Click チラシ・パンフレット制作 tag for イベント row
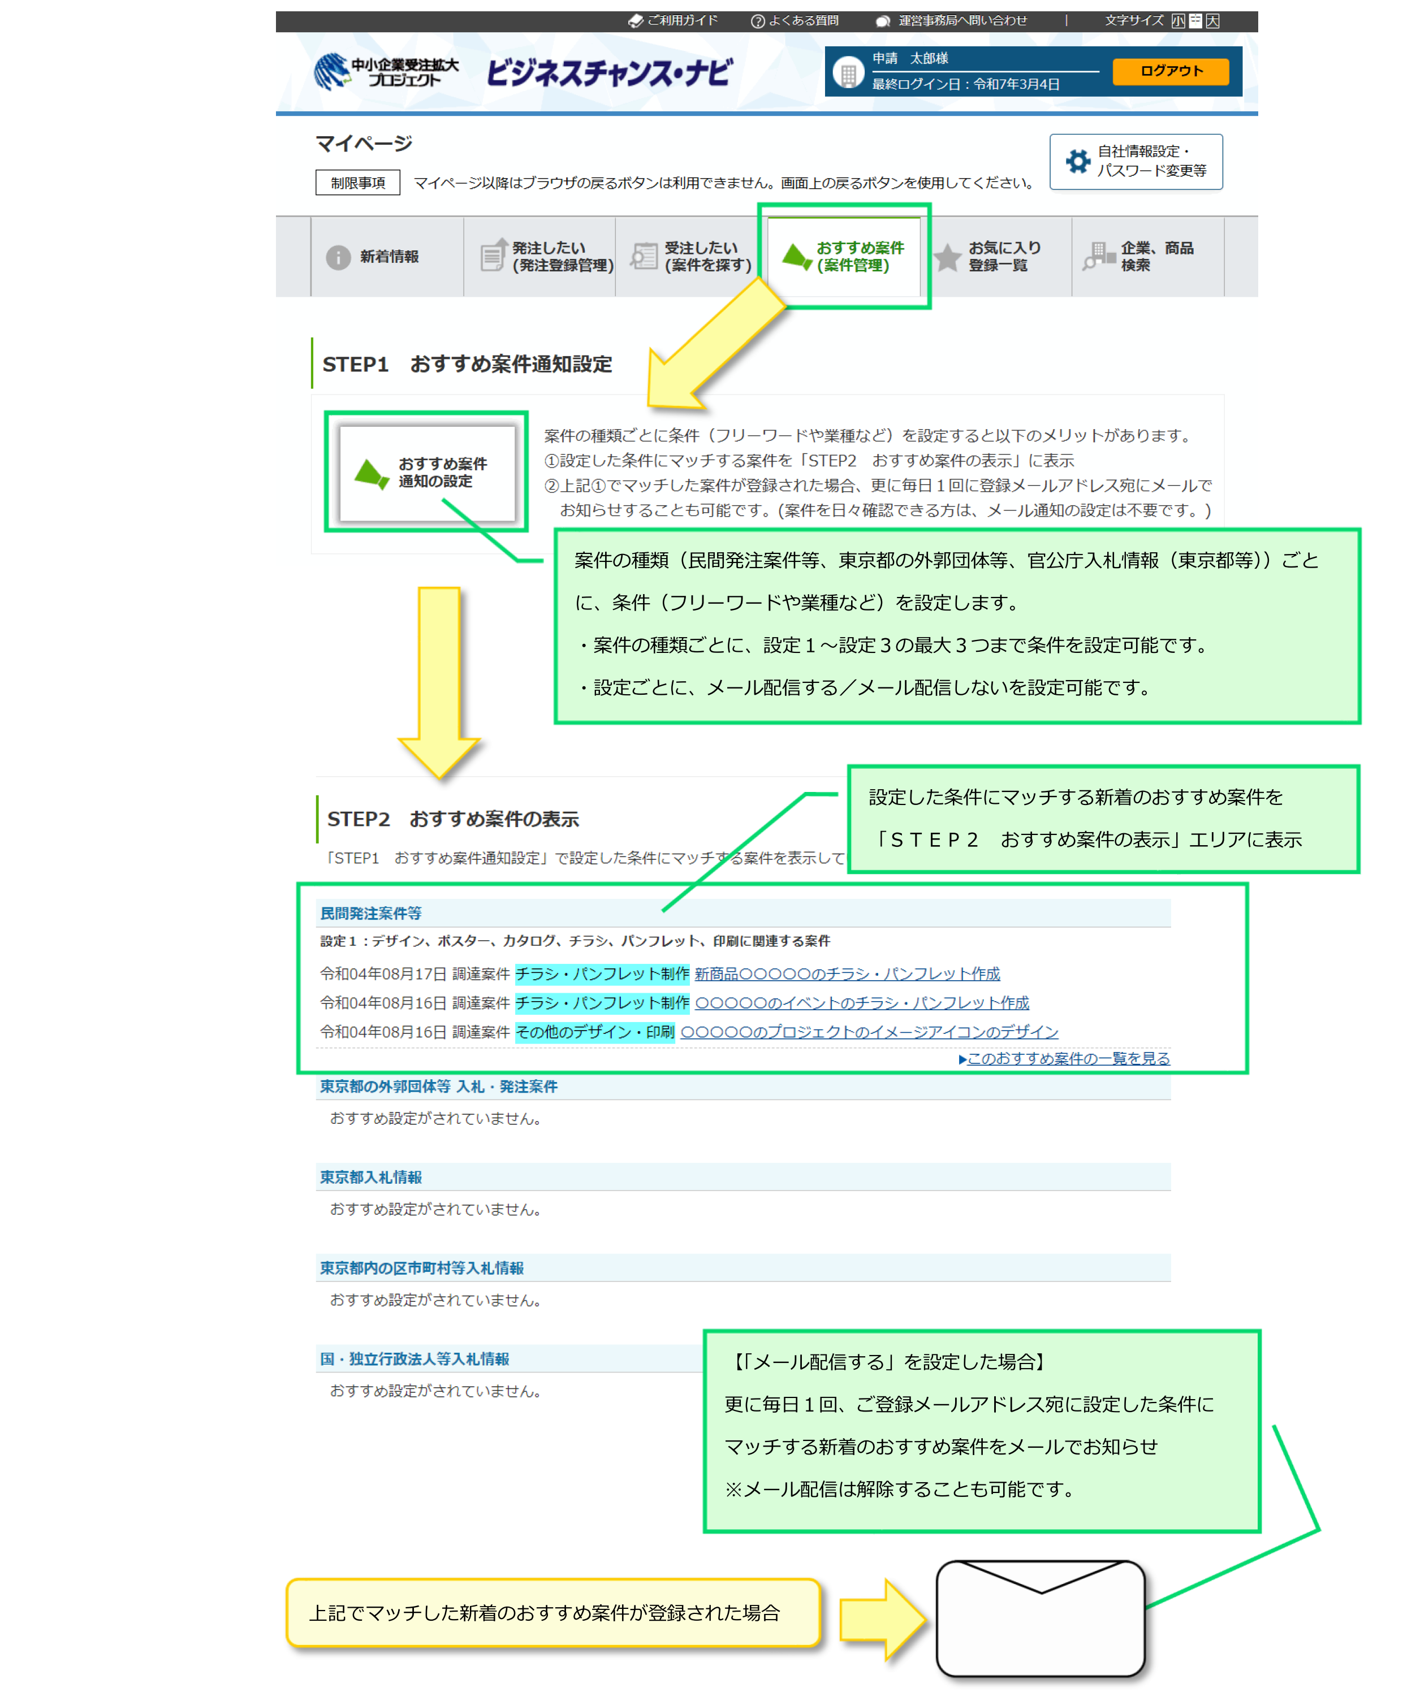This screenshot has height=1701, width=1403. [x=602, y=1002]
